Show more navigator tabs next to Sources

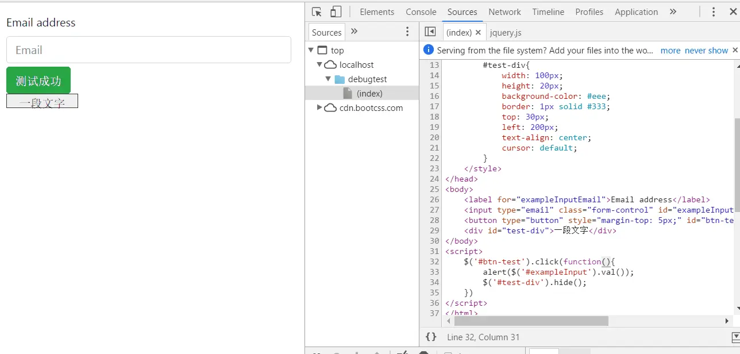354,32
